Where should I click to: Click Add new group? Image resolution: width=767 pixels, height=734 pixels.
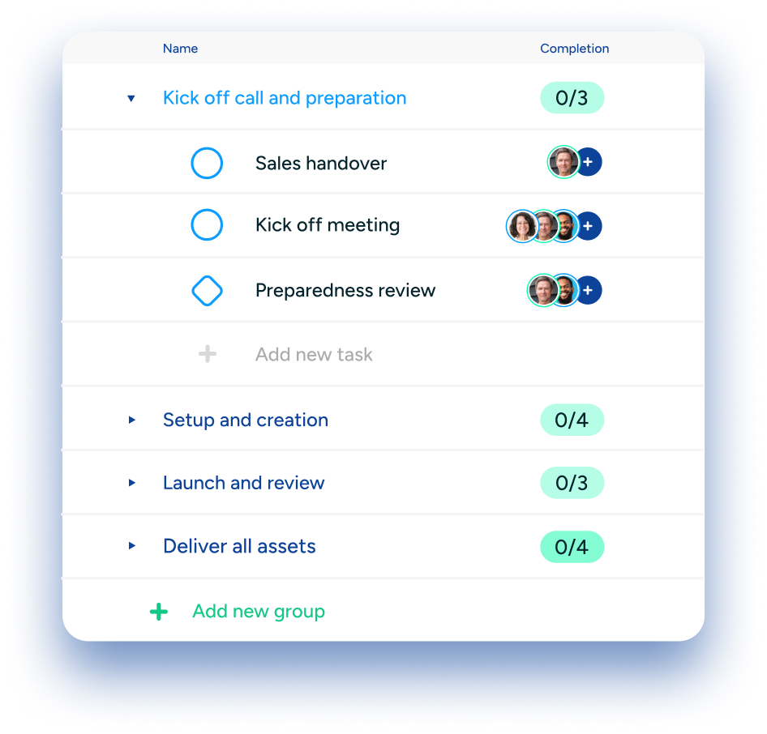click(258, 612)
